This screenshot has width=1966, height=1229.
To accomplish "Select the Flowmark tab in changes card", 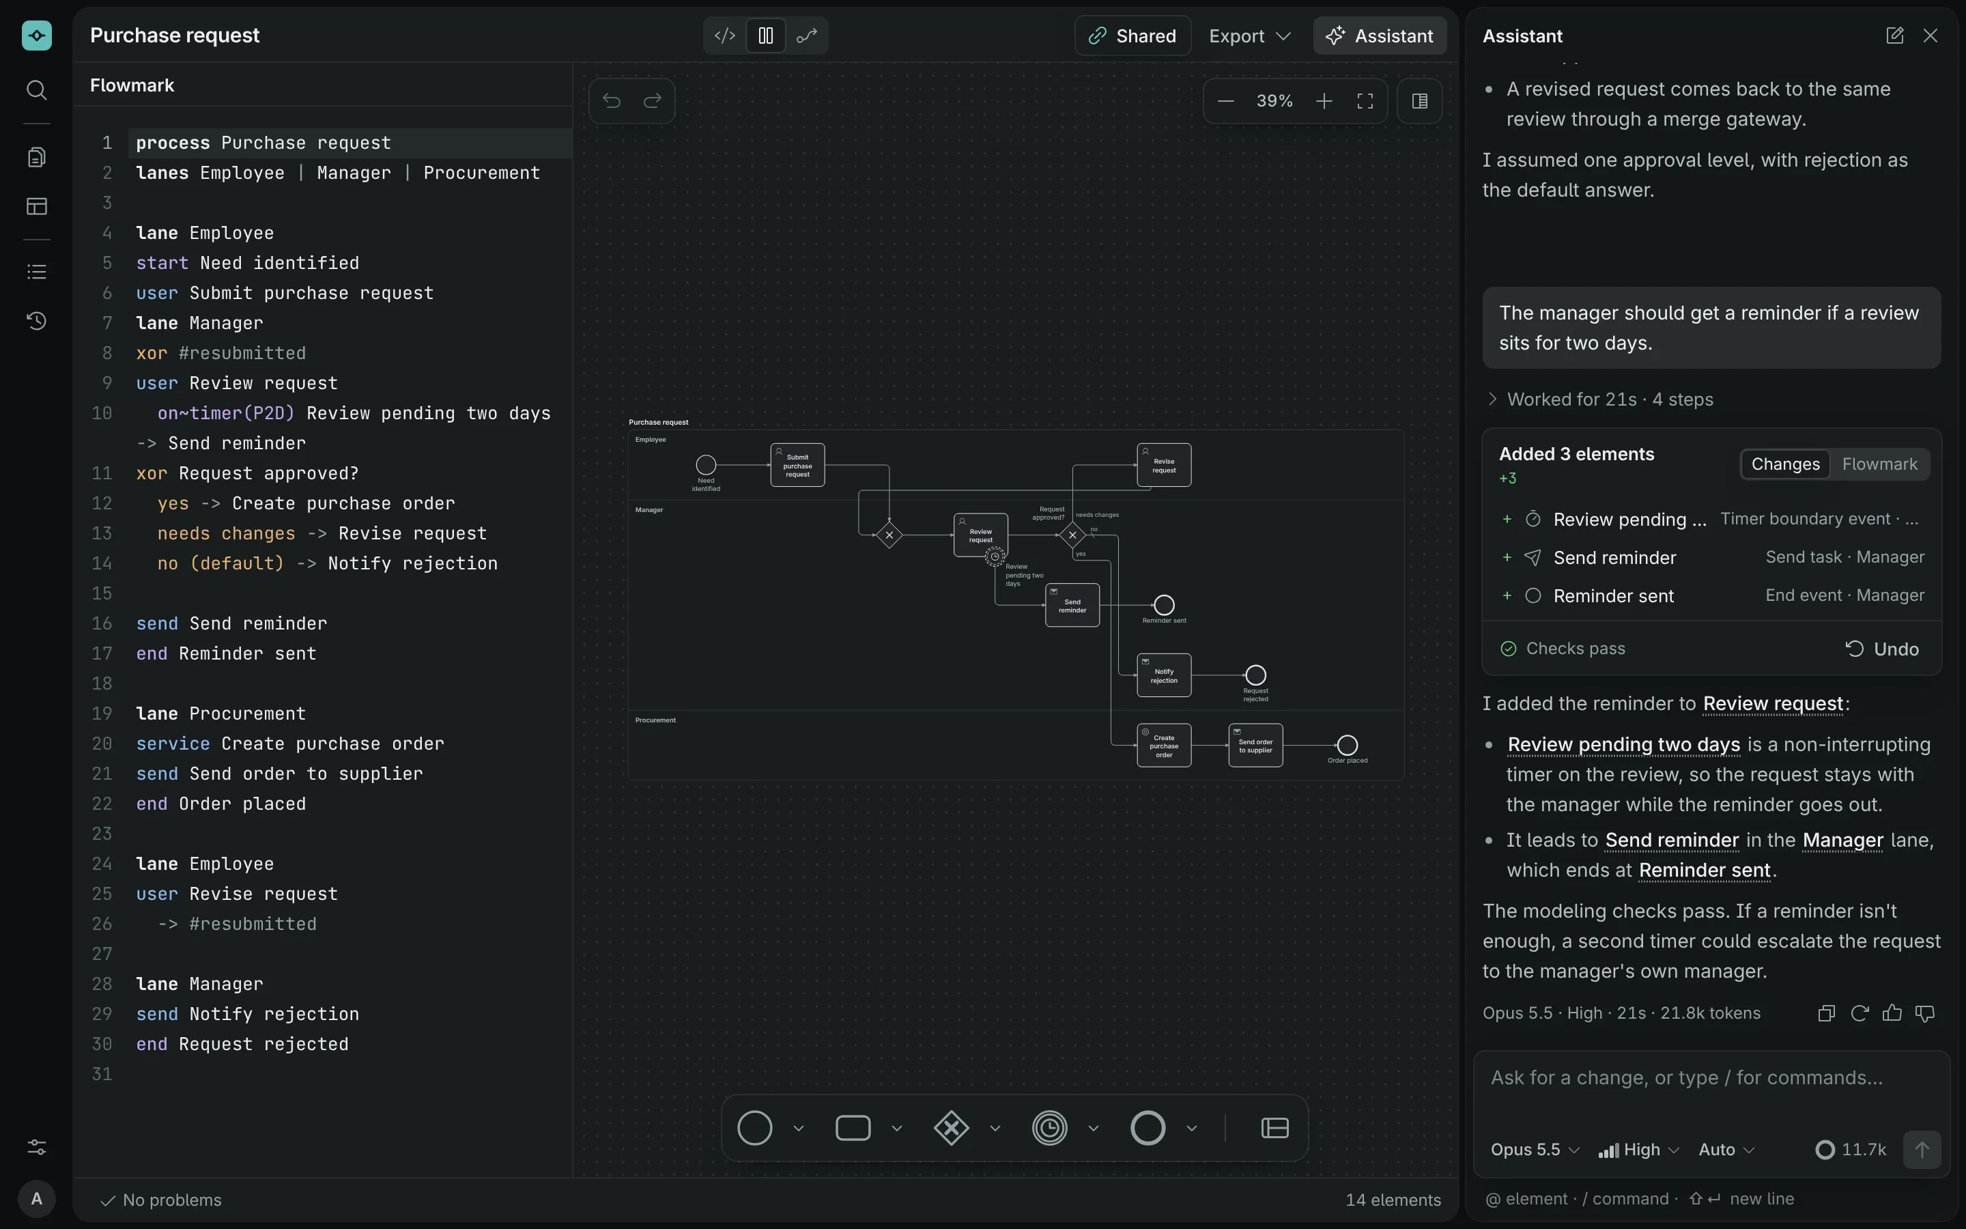I will click(1879, 464).
